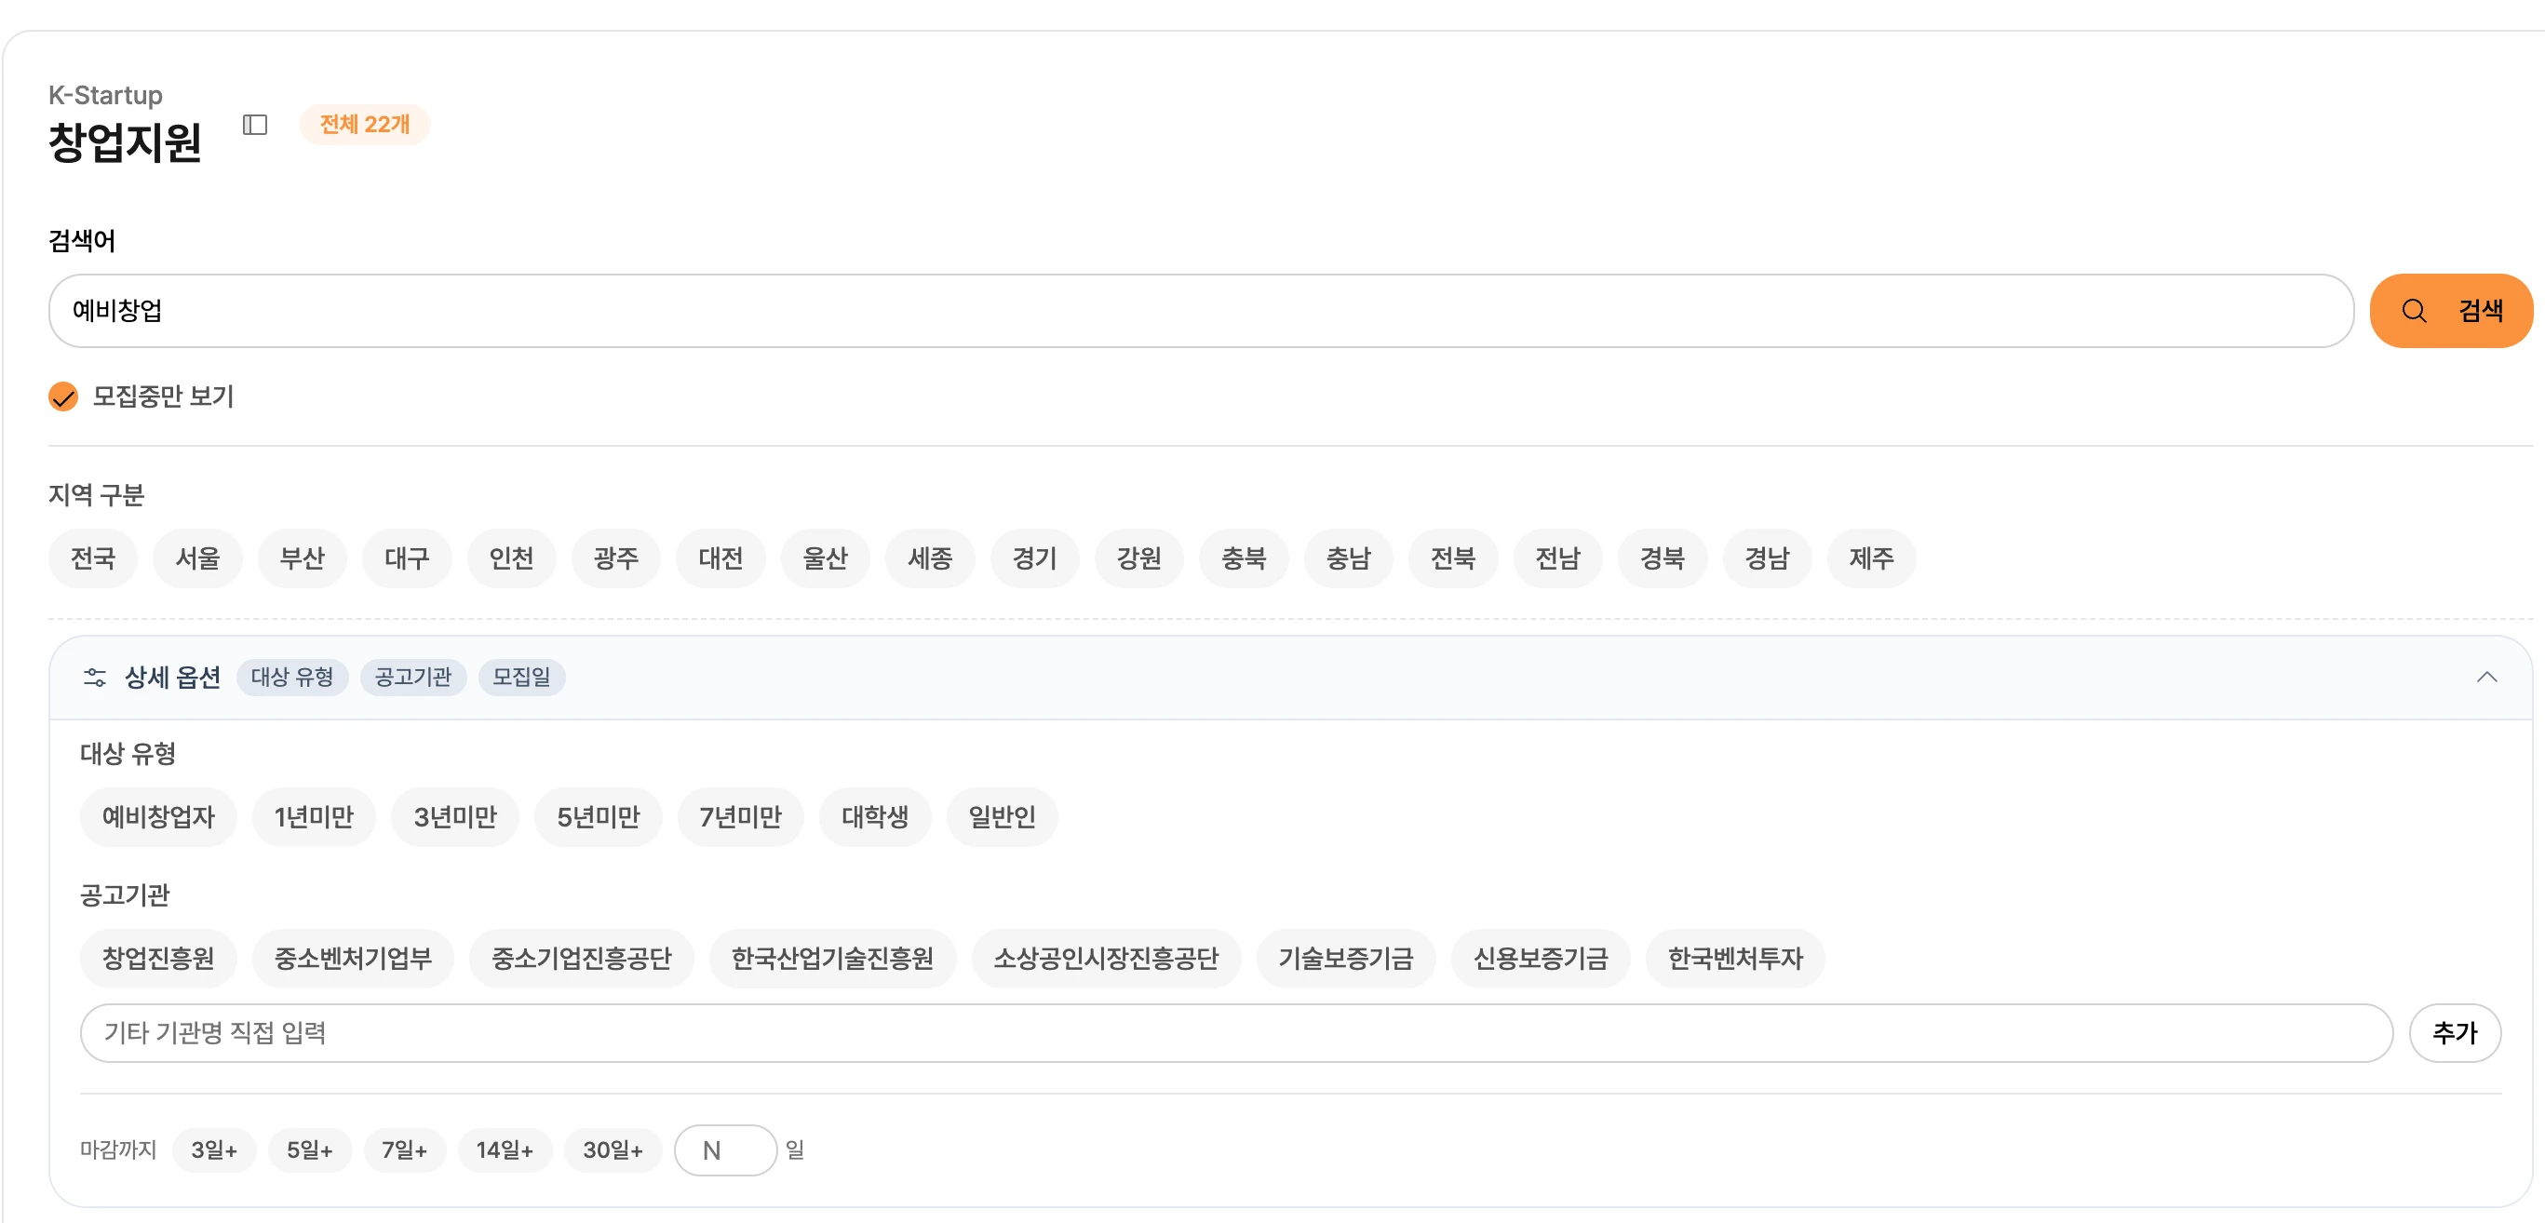Select the 7일+ deadline filter
The height and width of the screenshot is (1223, 2545).
coord(404,1149)
